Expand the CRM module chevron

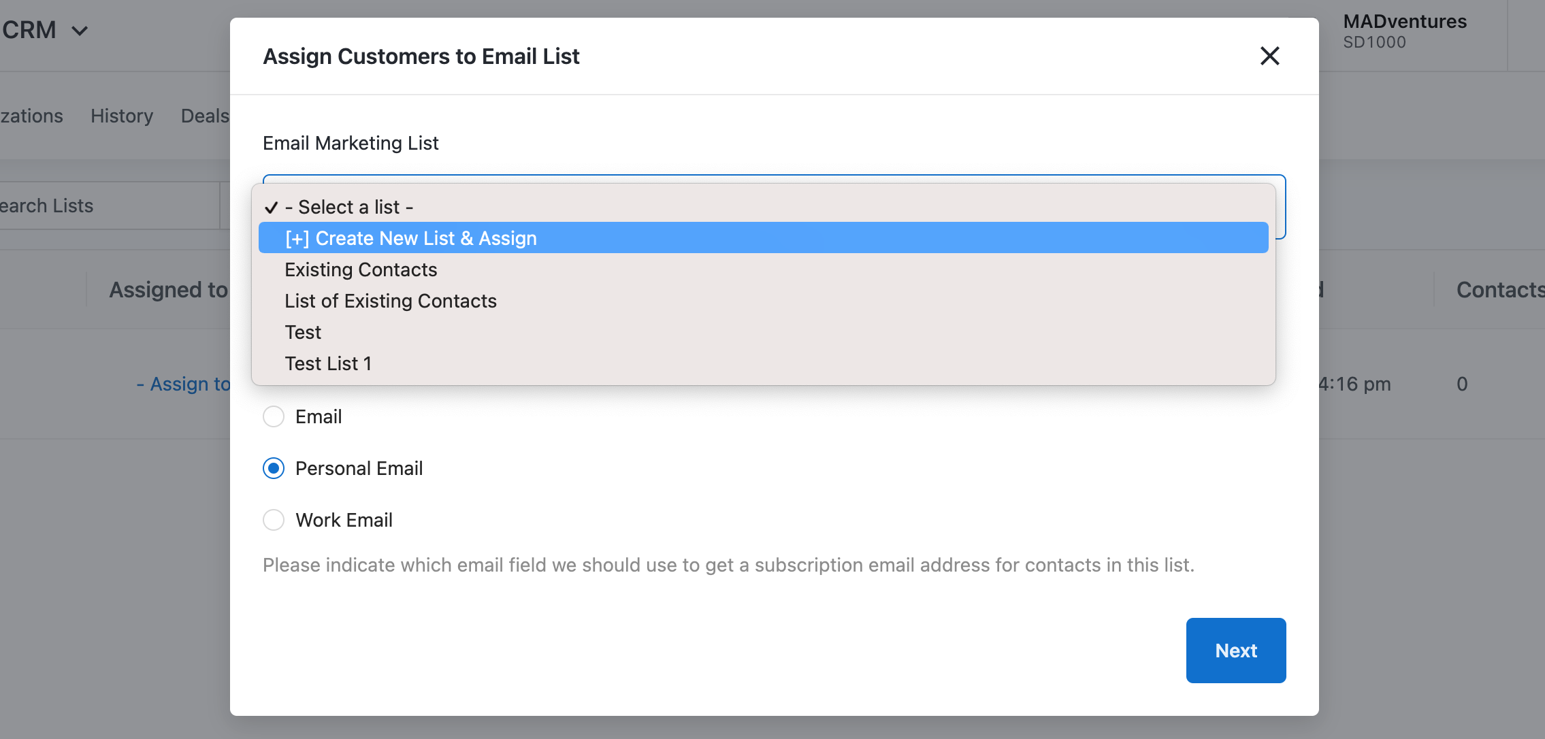tap(80, 31)
